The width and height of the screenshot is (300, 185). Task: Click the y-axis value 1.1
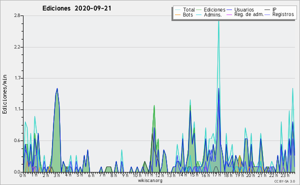(17, 109)
